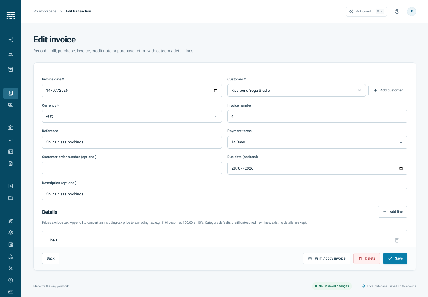Click the Add line button

pyautogui.click(x=393, y=212)
